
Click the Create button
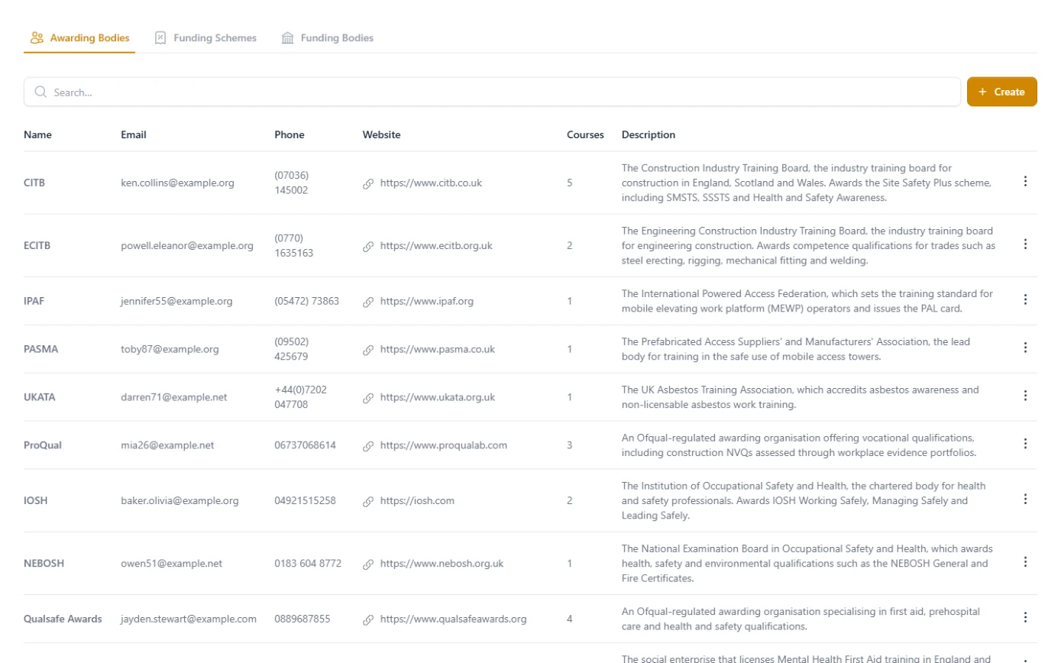(x=1001, y=92)
